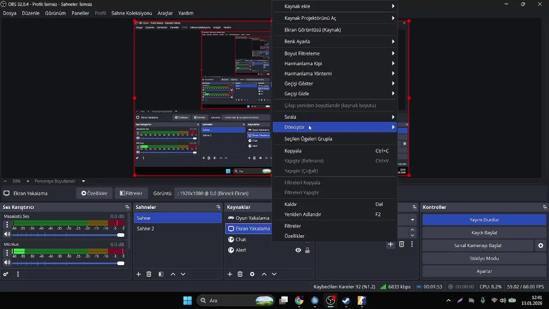This screenshot has height=309, width=549.
Task: Increase transition duration stepper up
Action: point(413,230)
